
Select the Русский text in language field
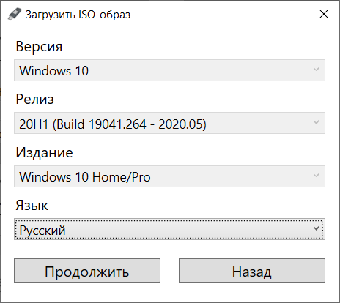42,231
